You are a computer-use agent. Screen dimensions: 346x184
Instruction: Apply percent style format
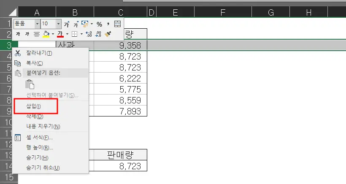coord(99,24)
